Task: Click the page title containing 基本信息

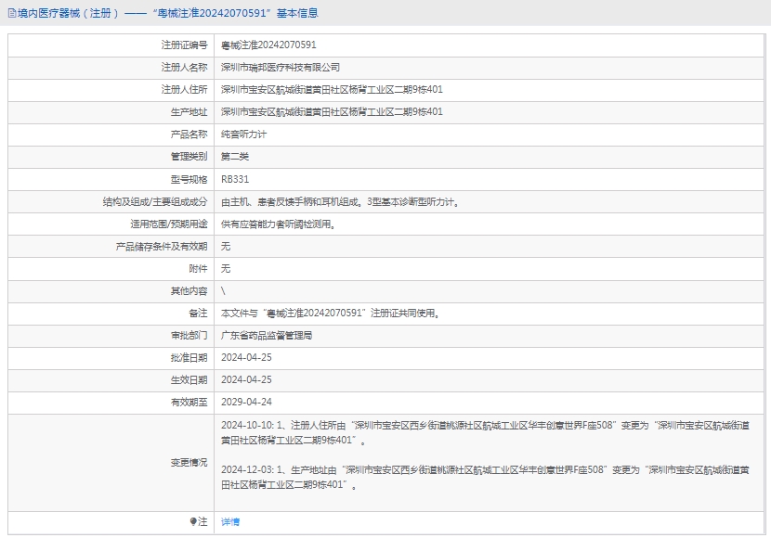Action: coord(167,13)
